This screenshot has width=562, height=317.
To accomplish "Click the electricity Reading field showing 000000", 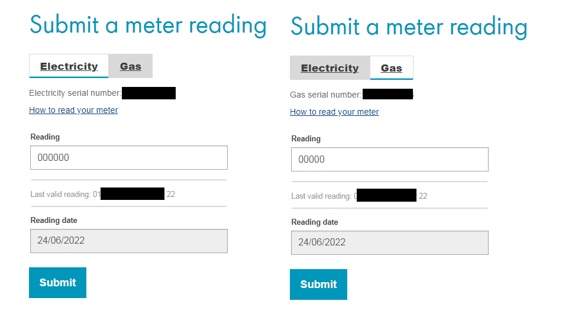I will tap(128, 158).
